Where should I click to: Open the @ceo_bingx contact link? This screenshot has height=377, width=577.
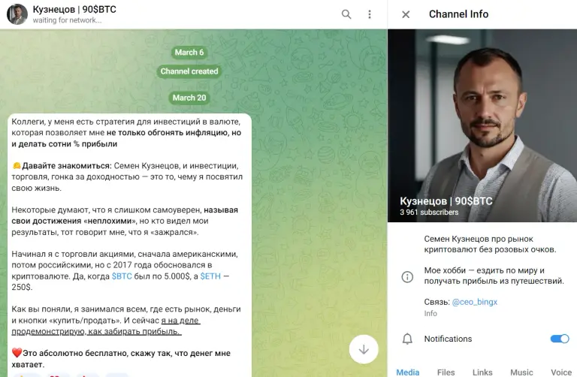pos(474,302)
